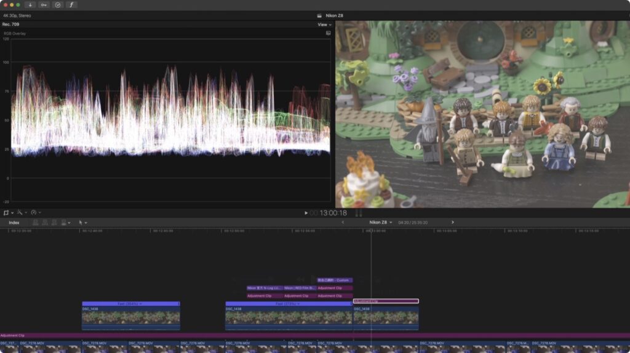Click the Append clip edit icon

(x=54, y=223)
